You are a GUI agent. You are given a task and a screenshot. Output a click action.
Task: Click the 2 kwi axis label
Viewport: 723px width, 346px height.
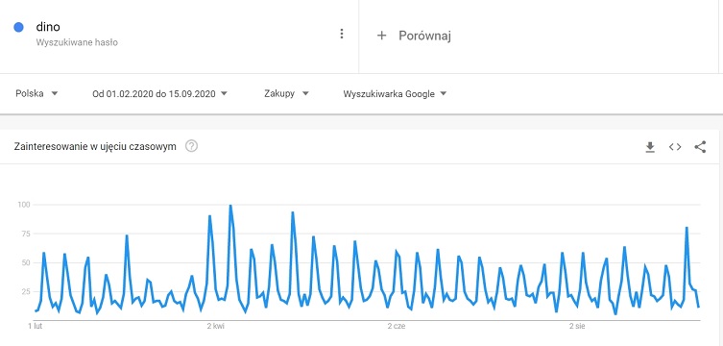[216, 326]
